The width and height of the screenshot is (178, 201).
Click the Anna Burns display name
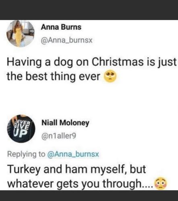(61, 27)
